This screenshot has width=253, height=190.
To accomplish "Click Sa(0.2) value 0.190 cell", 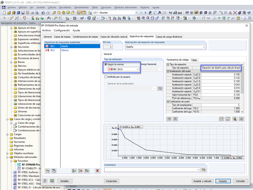I will (x=221, y=74).
